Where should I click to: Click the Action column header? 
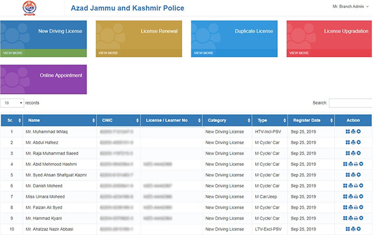pyautogui.click(x=353, y=121)
